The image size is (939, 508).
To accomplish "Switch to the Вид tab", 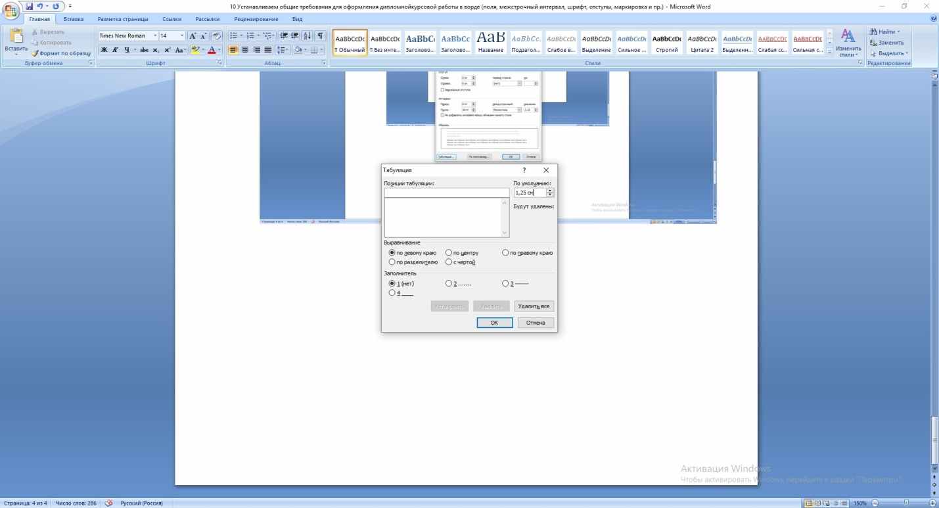I will click(x=297, y=19).
